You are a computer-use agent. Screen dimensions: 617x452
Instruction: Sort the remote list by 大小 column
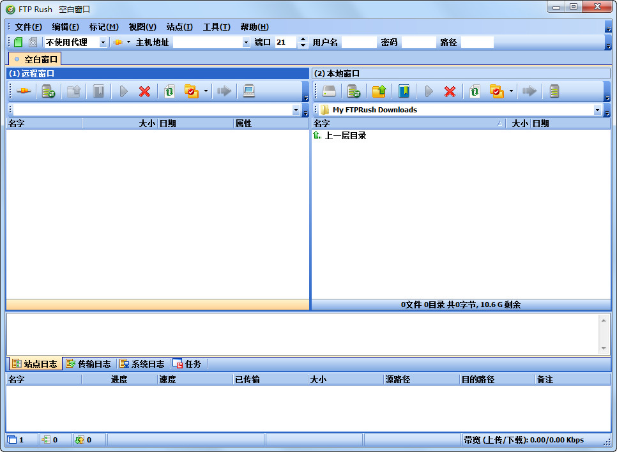(x=119, y=123)
